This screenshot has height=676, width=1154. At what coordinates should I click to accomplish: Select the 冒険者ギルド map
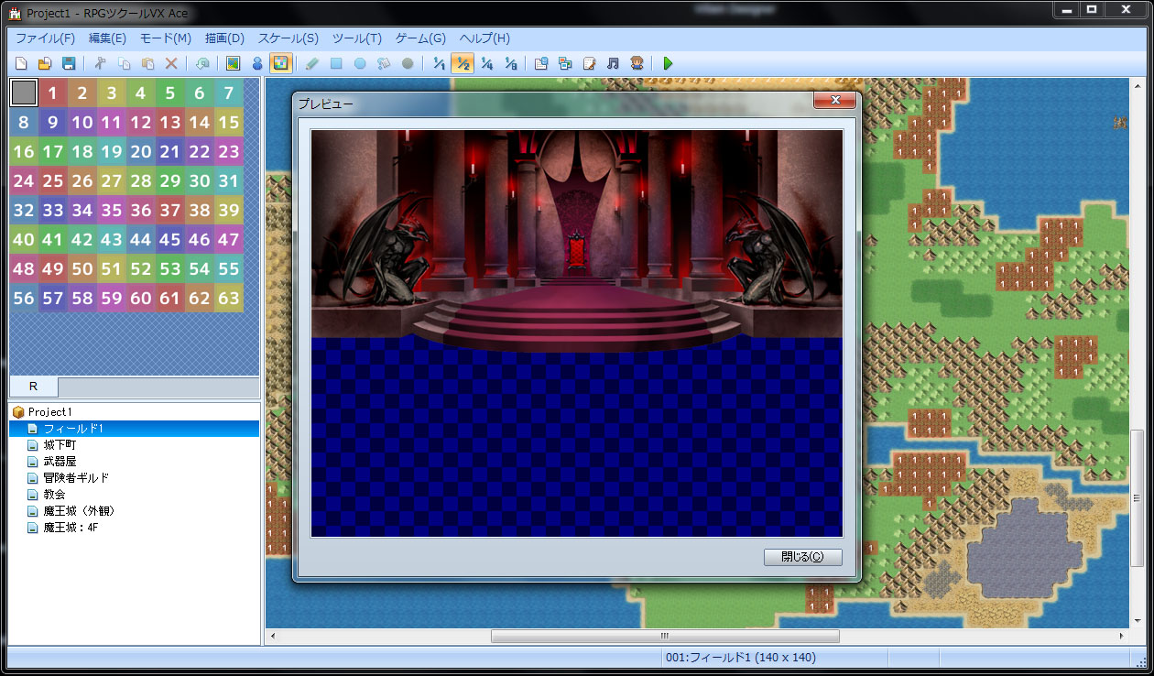(x=76, y=478)
